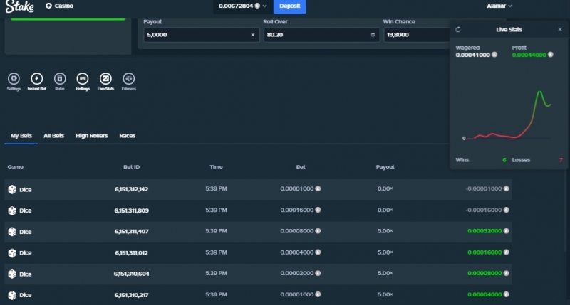Screen dimensions: 570x305
Task: Reset Live Stats with refresh icon
Action: 458,29
